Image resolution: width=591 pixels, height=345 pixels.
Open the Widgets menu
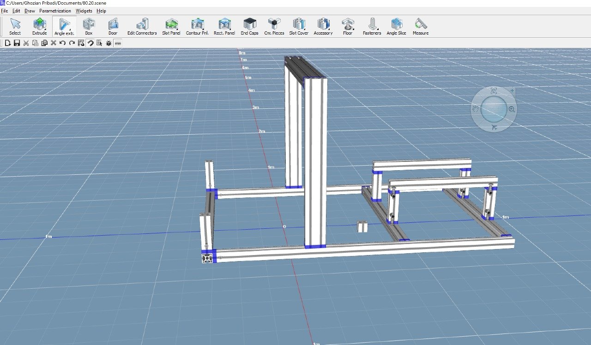(x=84, y=11)
